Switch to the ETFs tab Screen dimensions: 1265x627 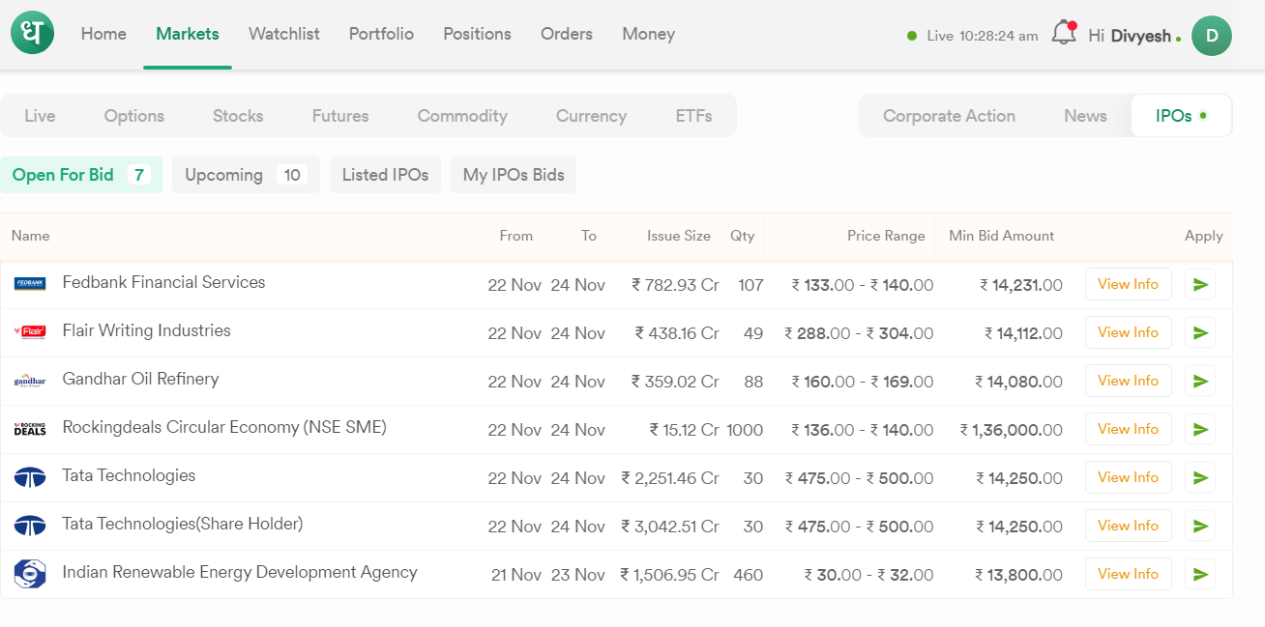coord(694,116)
